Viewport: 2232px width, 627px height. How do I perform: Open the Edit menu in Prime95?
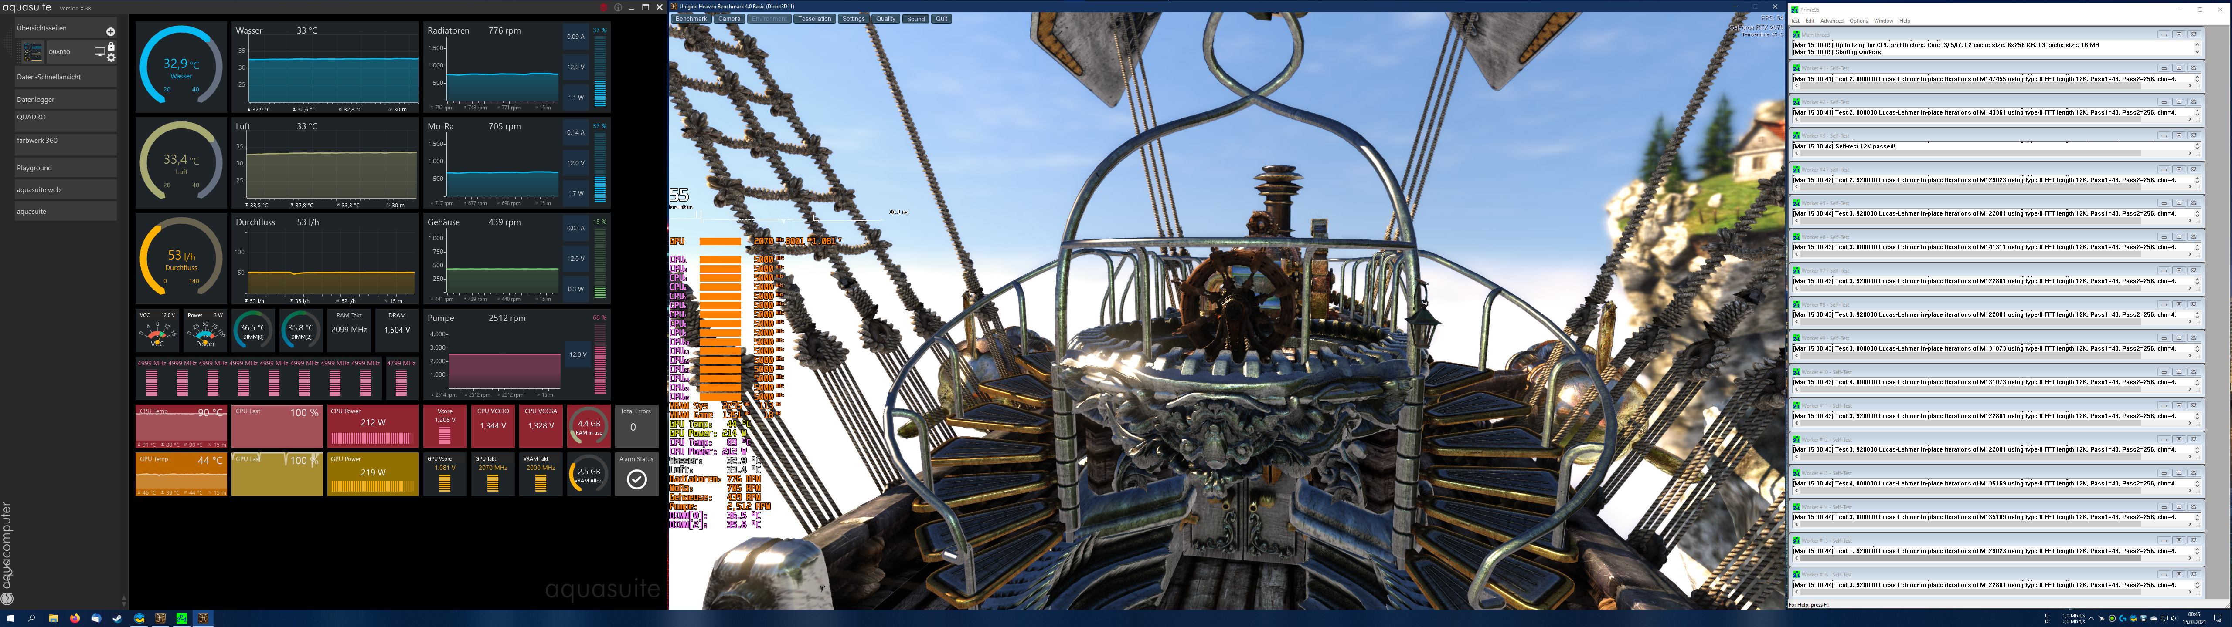click(1810, 21)
